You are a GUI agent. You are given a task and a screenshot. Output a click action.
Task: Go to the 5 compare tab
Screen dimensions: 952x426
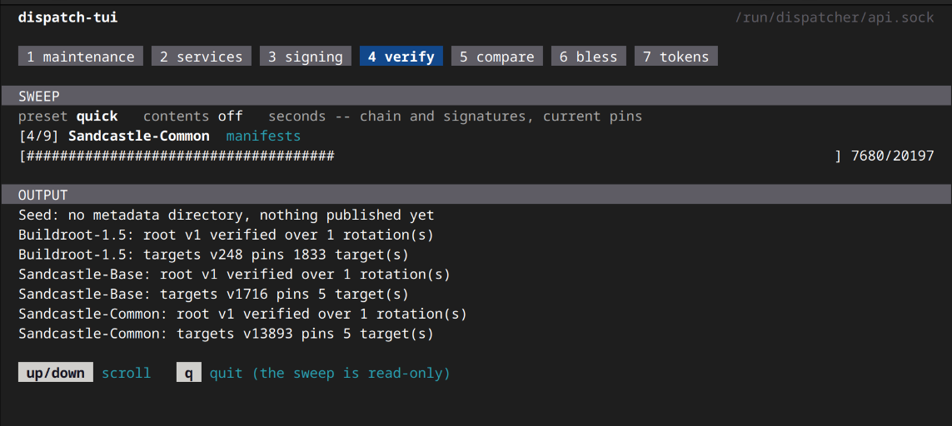point(496,57)
